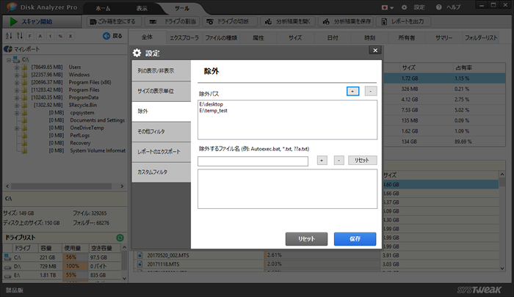Open the language flag dropdown
The width and height of the screenshot is (514, 297).
point(387,7)
